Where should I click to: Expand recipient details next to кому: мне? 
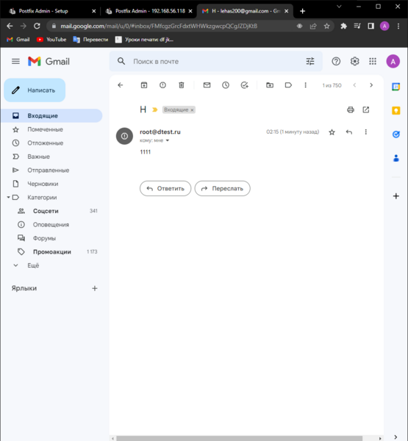pyautogui.click(x=168, y=140)
